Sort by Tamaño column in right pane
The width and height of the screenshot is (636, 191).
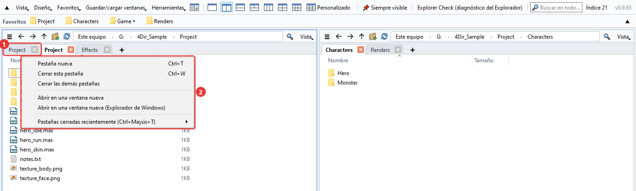tap(484, 60)
